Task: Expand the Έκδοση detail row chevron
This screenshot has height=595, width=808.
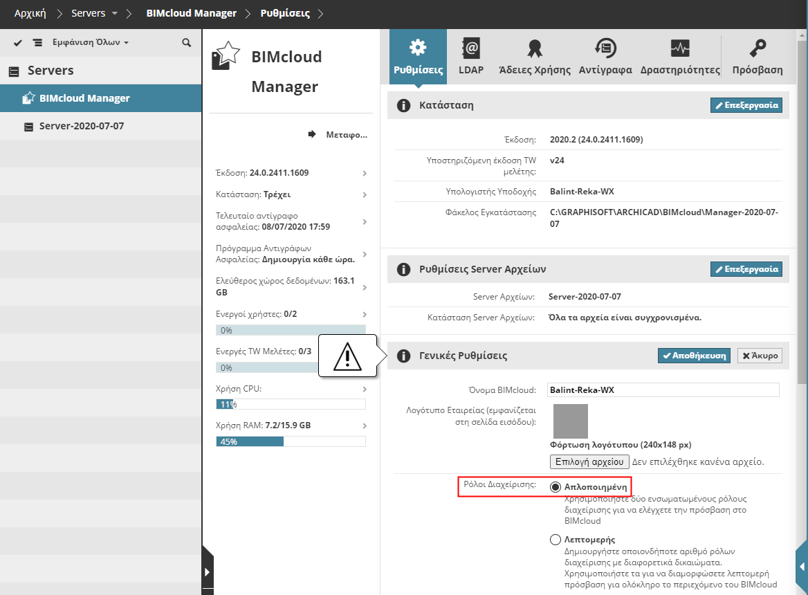Action: (x=365, y=173)
